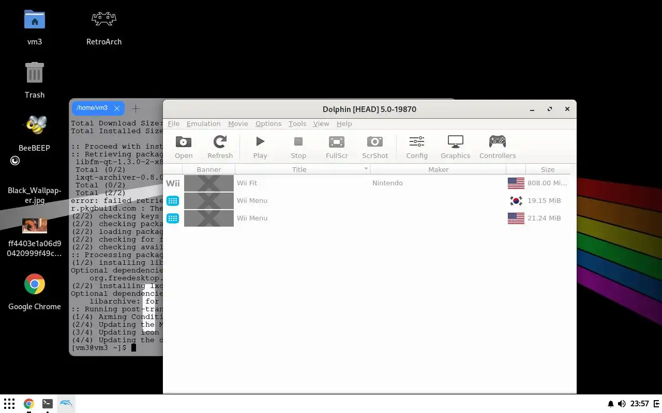
Task: Click the Chrome icon in the taskbar
Action: pos(28,404)
